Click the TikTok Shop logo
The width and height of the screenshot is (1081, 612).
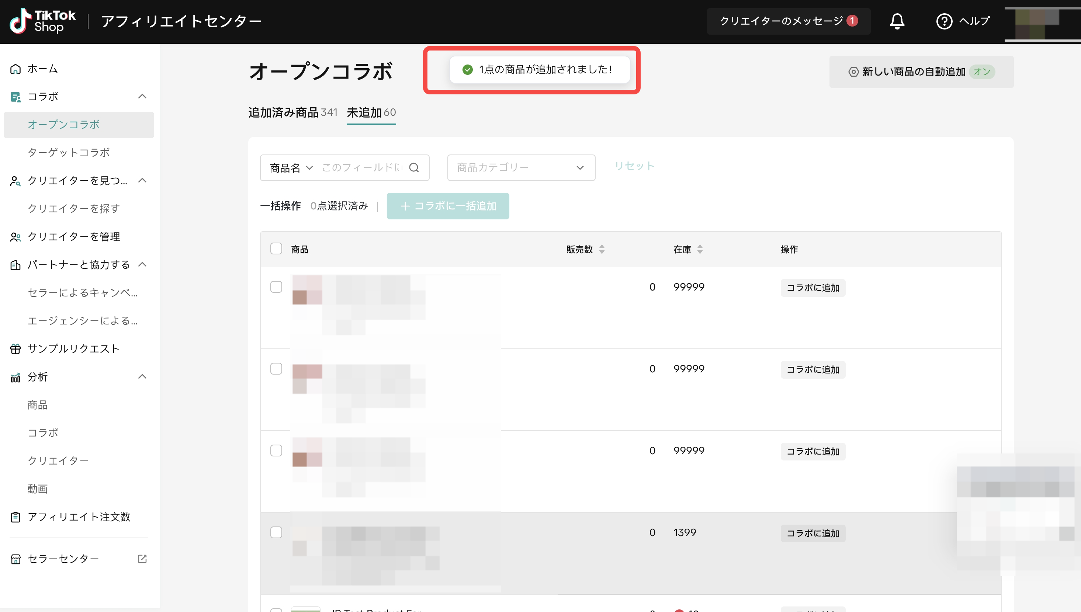pos(42,21)
